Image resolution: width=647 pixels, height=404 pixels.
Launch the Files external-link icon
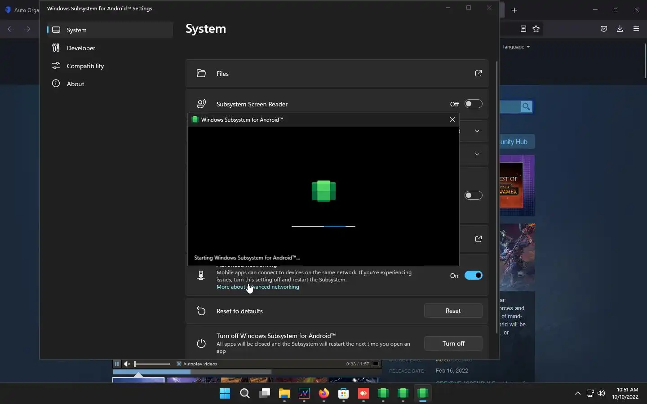click(x=479, y=73)
